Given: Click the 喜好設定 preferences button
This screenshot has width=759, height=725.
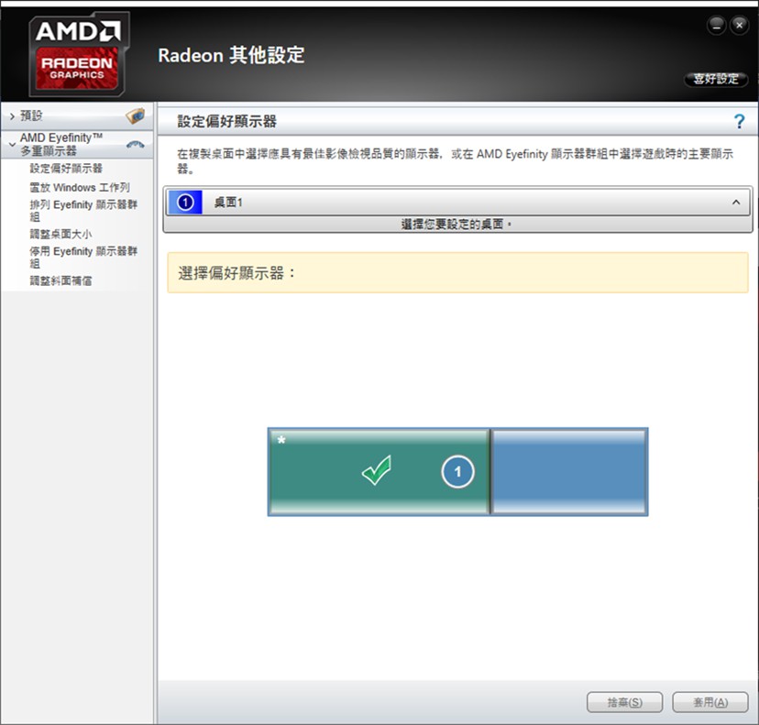Looking at the screenshot, I should click(716, 79).
